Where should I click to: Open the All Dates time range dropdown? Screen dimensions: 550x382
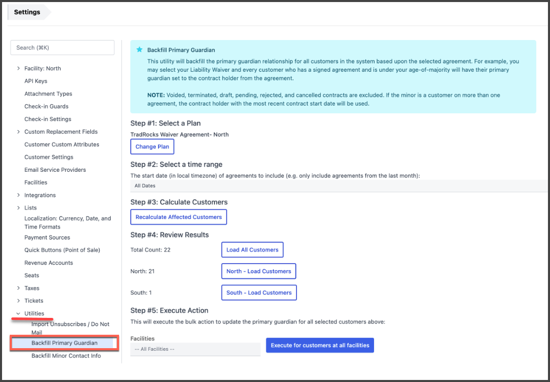[339, 186]
